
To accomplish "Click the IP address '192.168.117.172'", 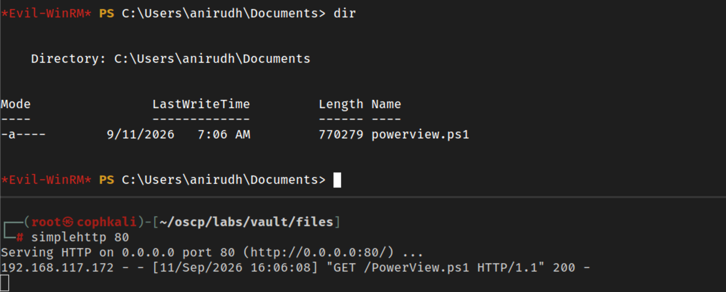I will pos(57,267).
